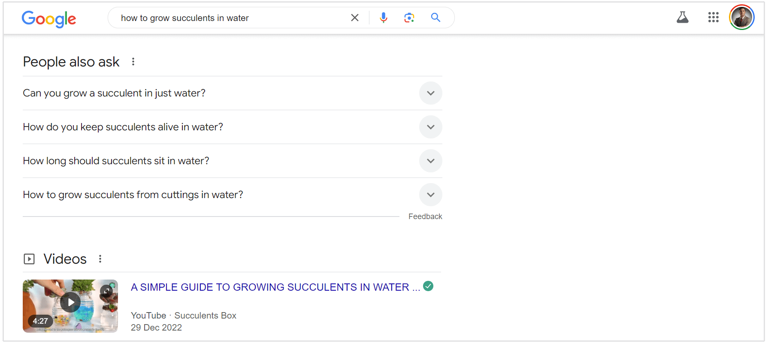Open "A Simple Guide to Growing Succulents" link

275,287
